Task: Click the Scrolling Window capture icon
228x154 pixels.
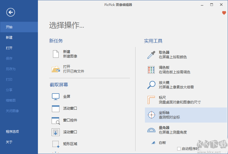Action: click(x=56, y=132)
